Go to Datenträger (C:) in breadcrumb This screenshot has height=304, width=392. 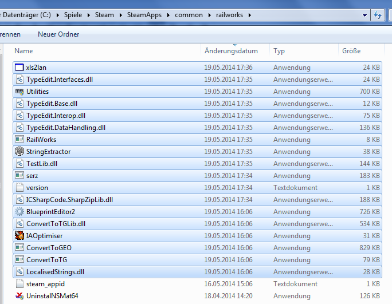tap(26, 15)
